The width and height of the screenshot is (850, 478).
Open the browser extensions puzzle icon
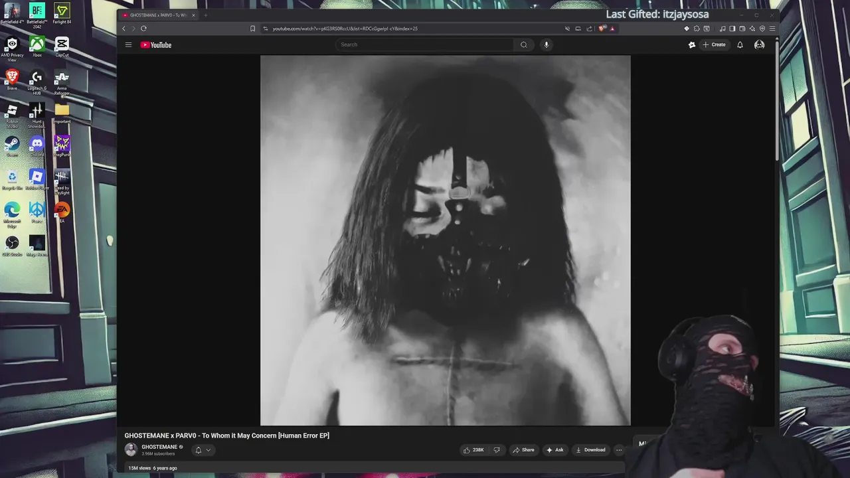pyautogui.click(x=697, y=29)
